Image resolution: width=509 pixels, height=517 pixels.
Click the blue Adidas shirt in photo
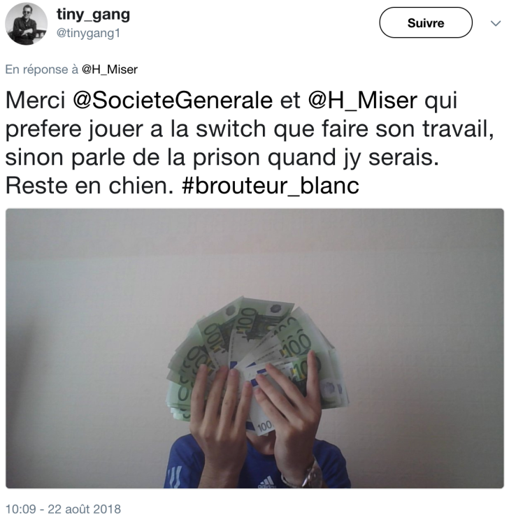click(257, 468)
